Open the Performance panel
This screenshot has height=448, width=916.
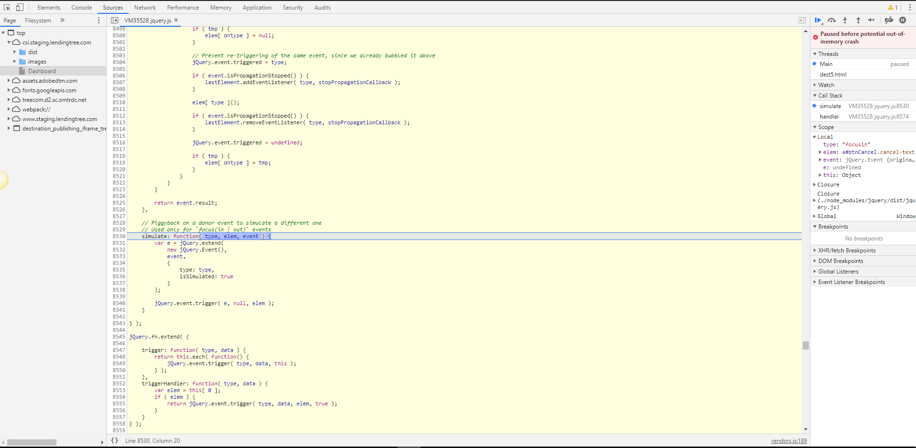click(x=183, y=7)
